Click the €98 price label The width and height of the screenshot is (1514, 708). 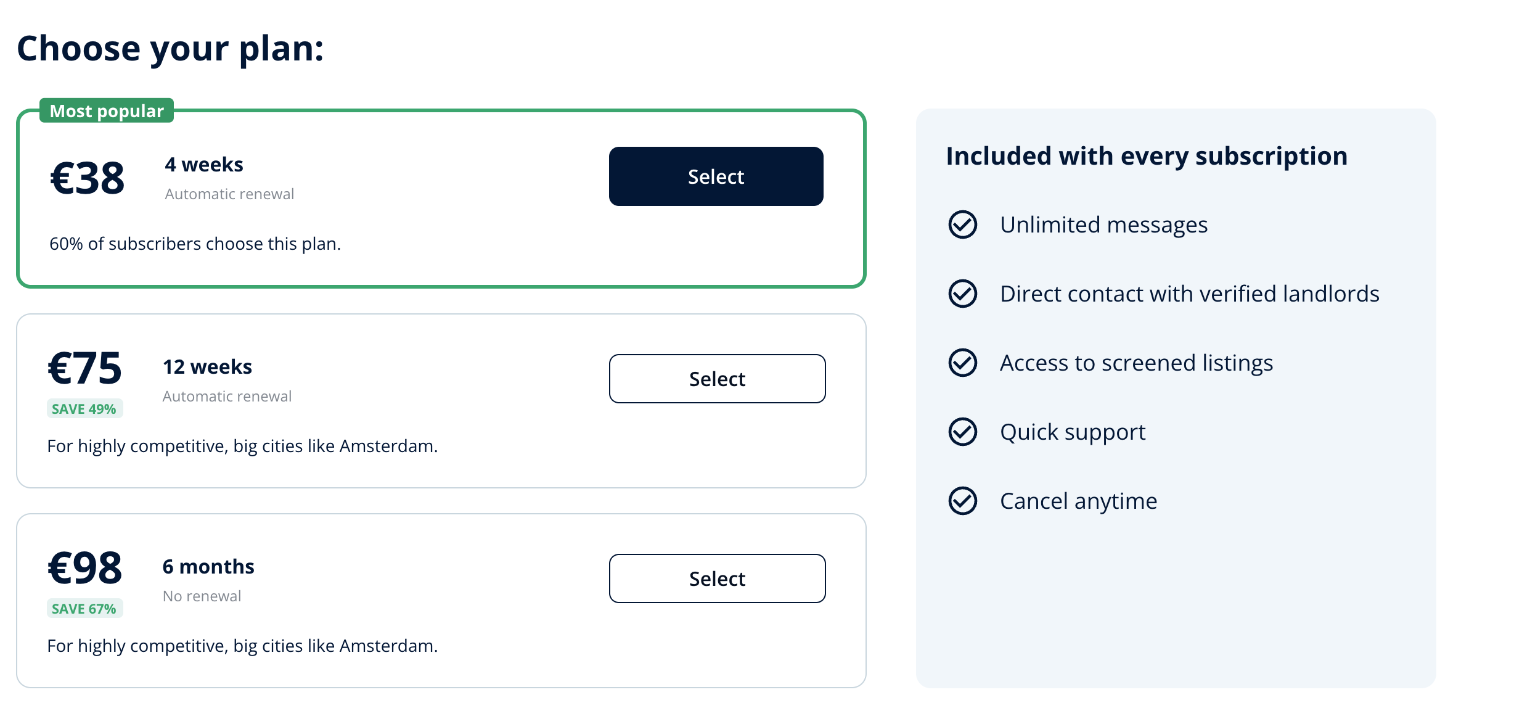point(85,568)
